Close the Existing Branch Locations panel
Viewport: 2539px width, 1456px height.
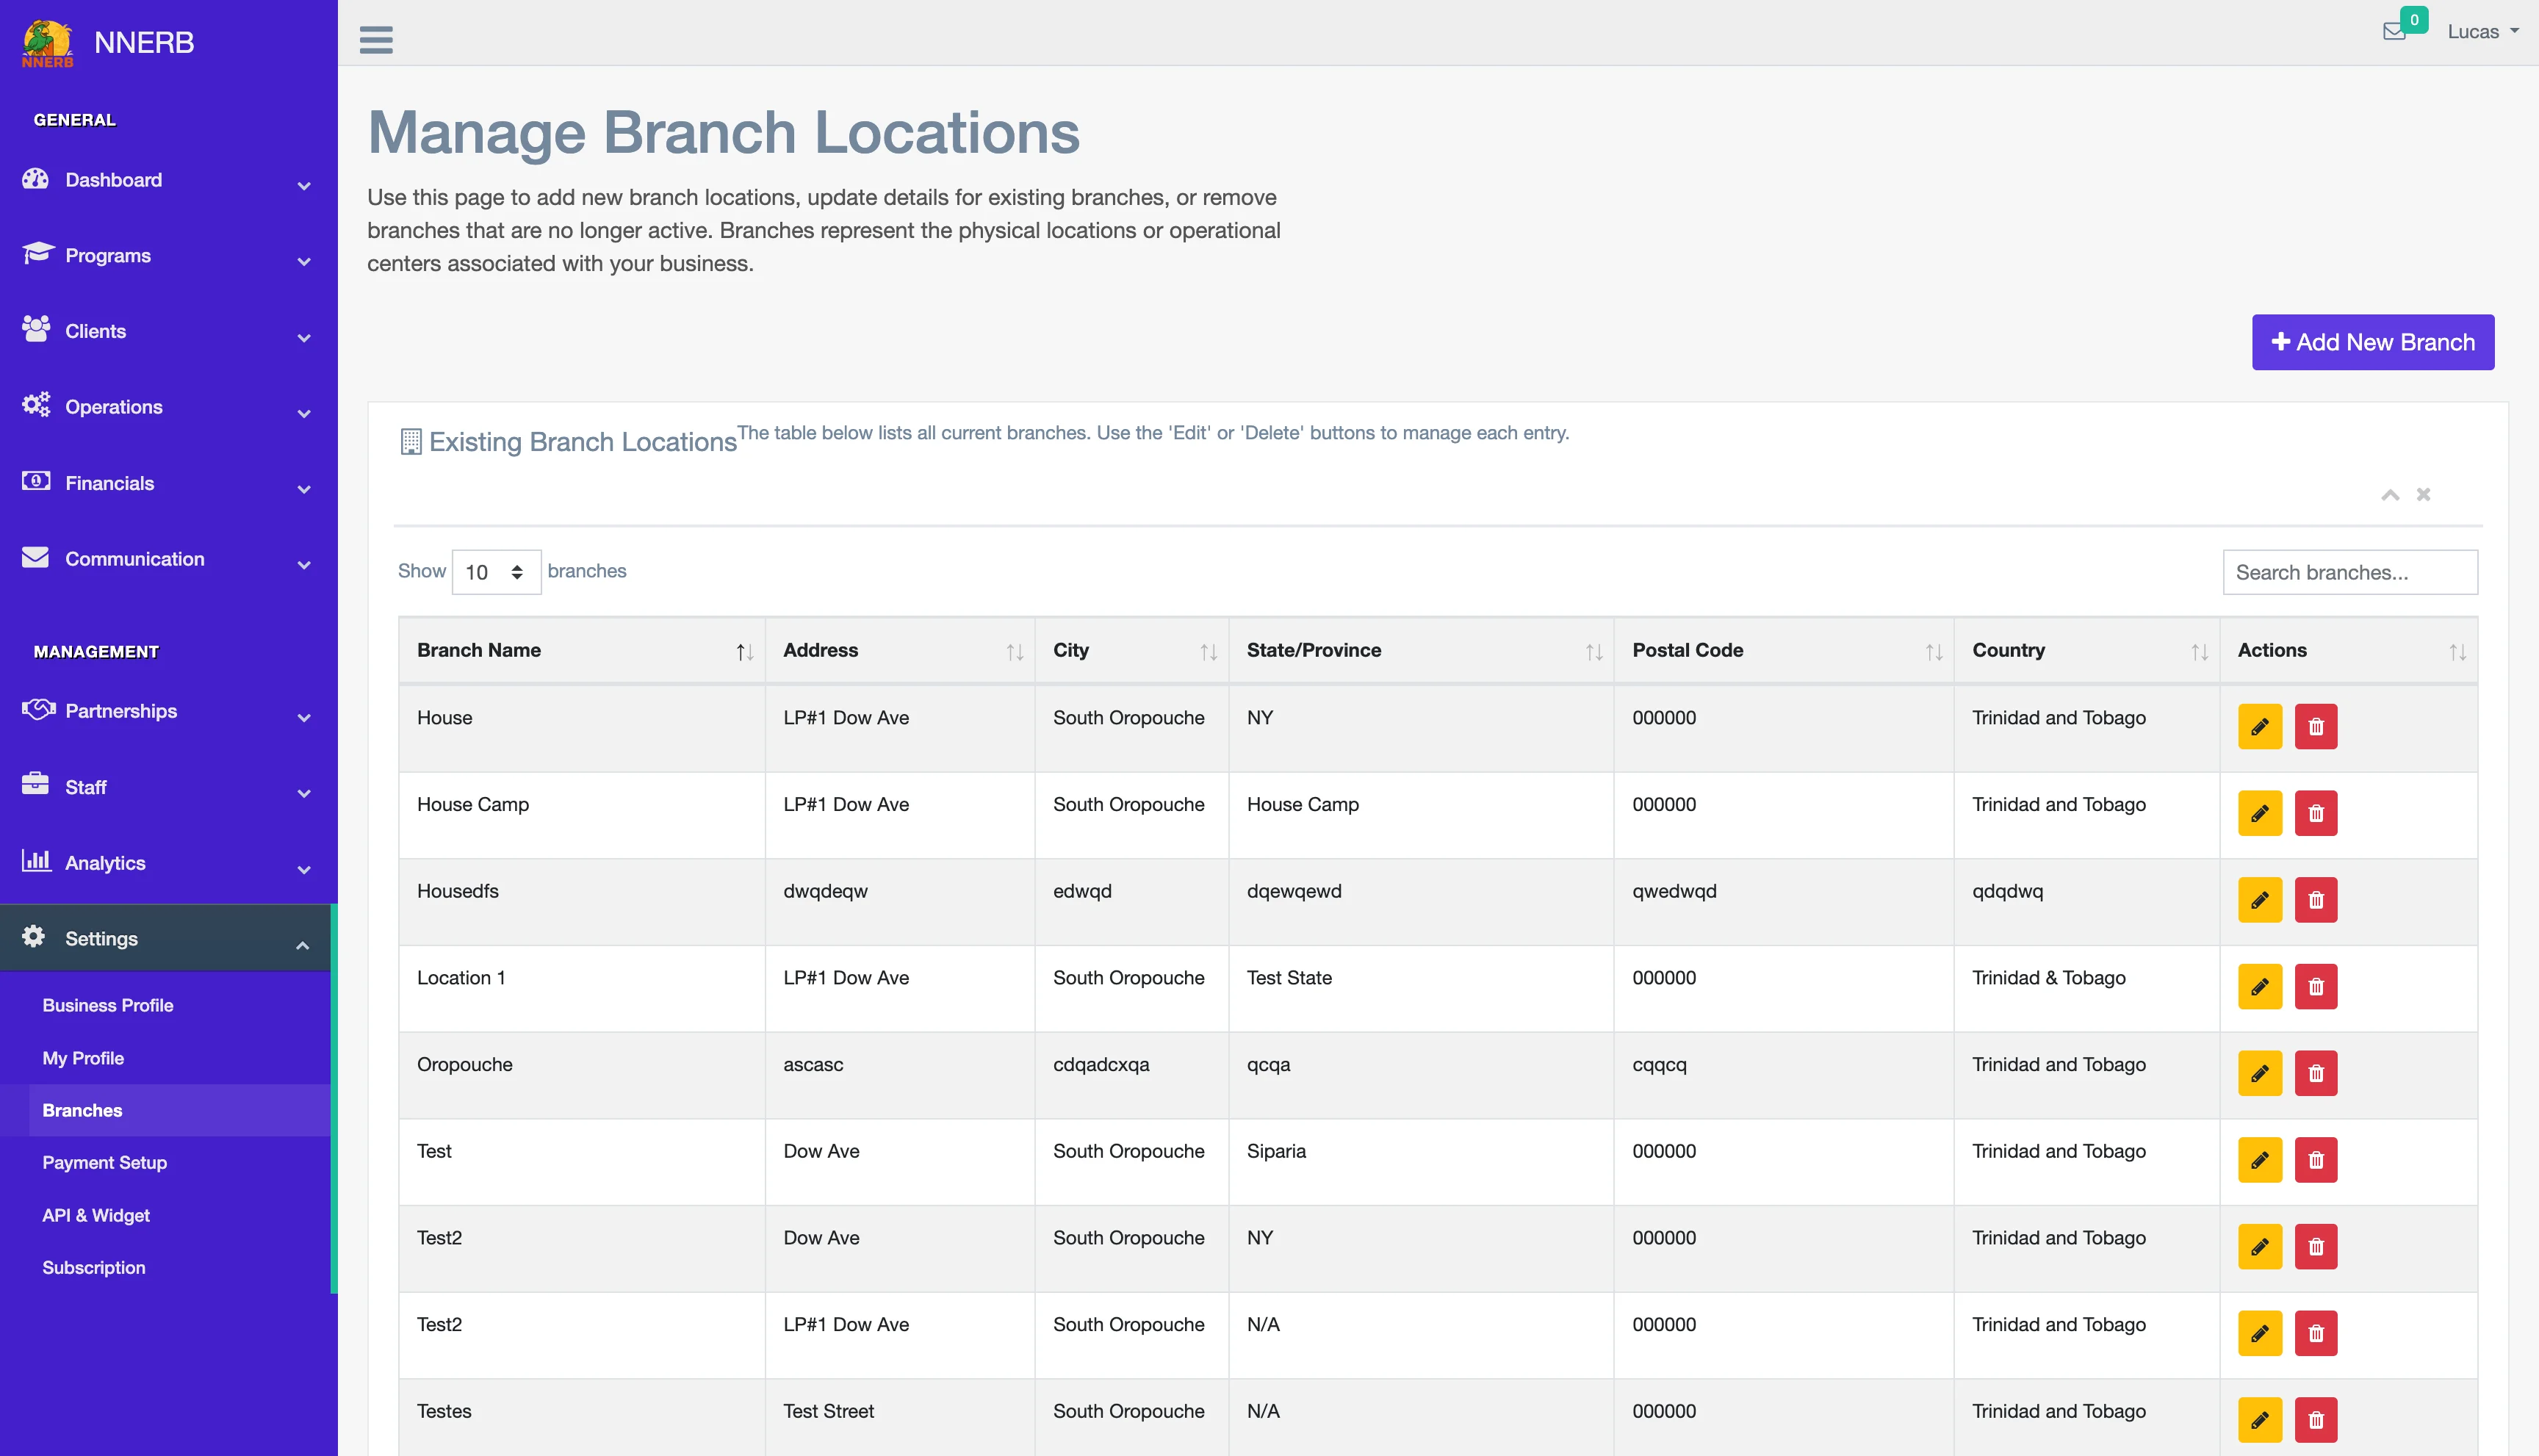pos(2423,495)
